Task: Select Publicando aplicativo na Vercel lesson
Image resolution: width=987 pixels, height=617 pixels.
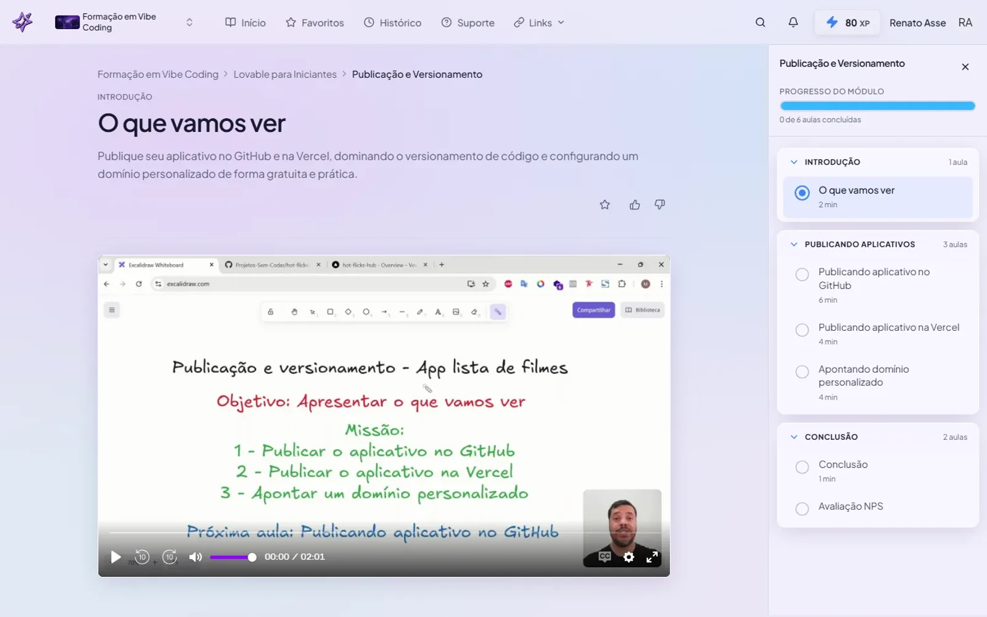Action: pyautogui.click(x=878, y=334)
